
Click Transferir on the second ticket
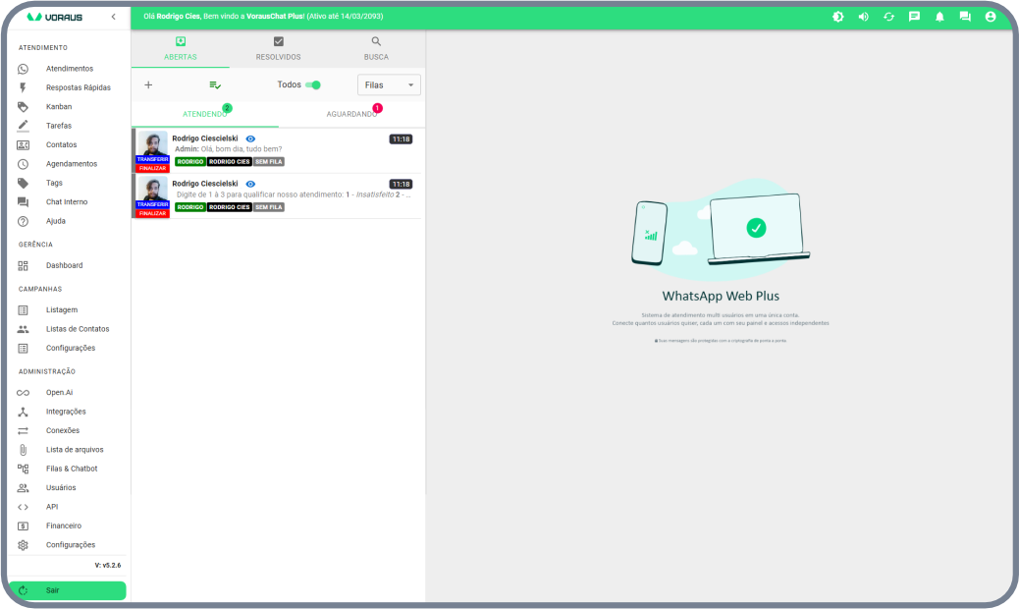point(152,204)
